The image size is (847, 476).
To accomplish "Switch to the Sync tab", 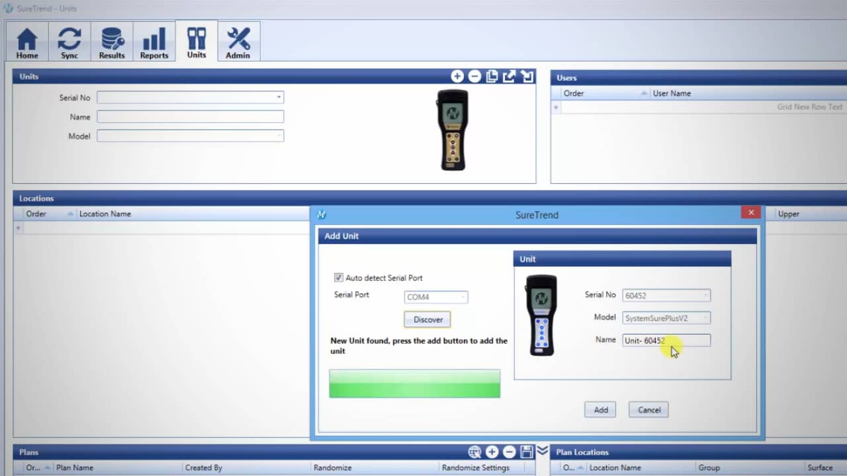I will [69, 42].
